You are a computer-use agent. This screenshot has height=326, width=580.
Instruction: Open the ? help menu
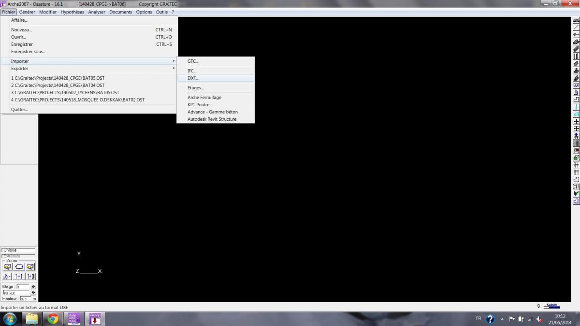(x=173, y=12)
